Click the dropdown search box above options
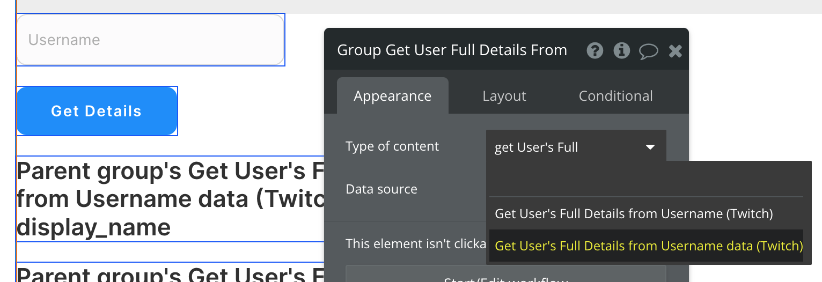 tap(646, 180)
